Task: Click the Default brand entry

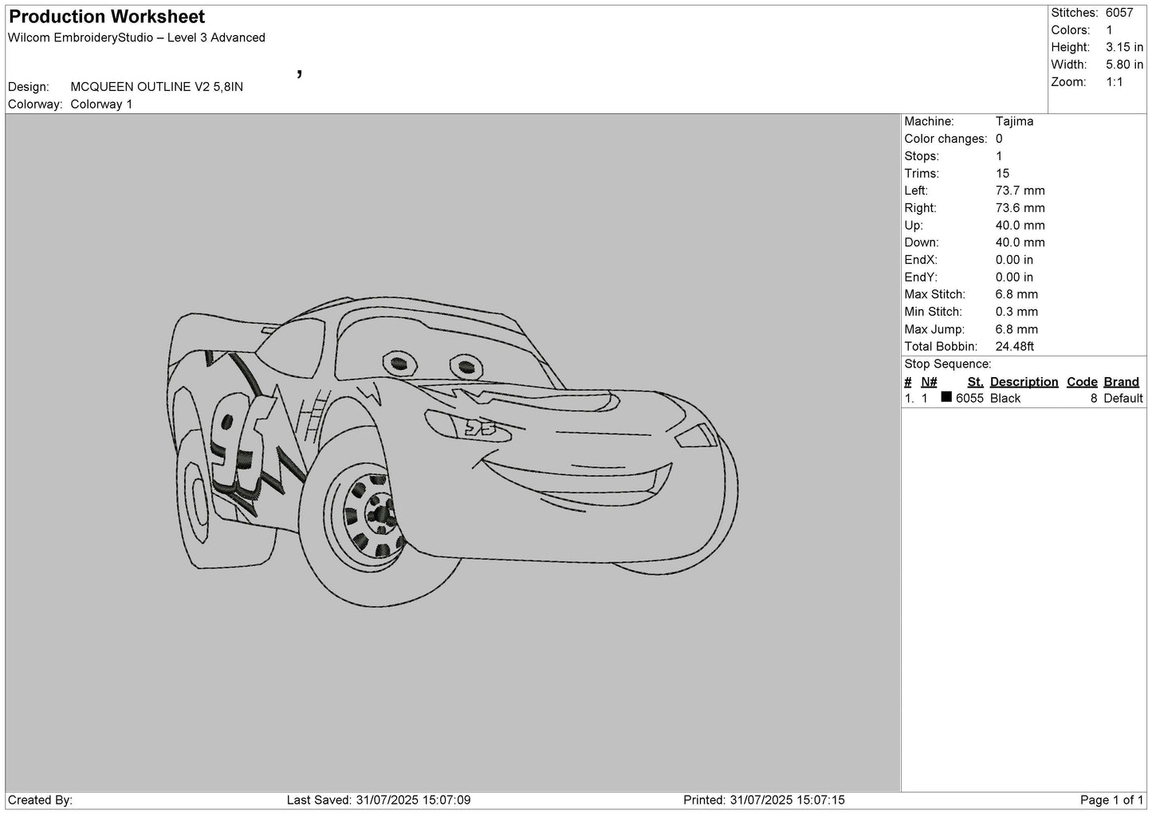Action: (1123, 399)
